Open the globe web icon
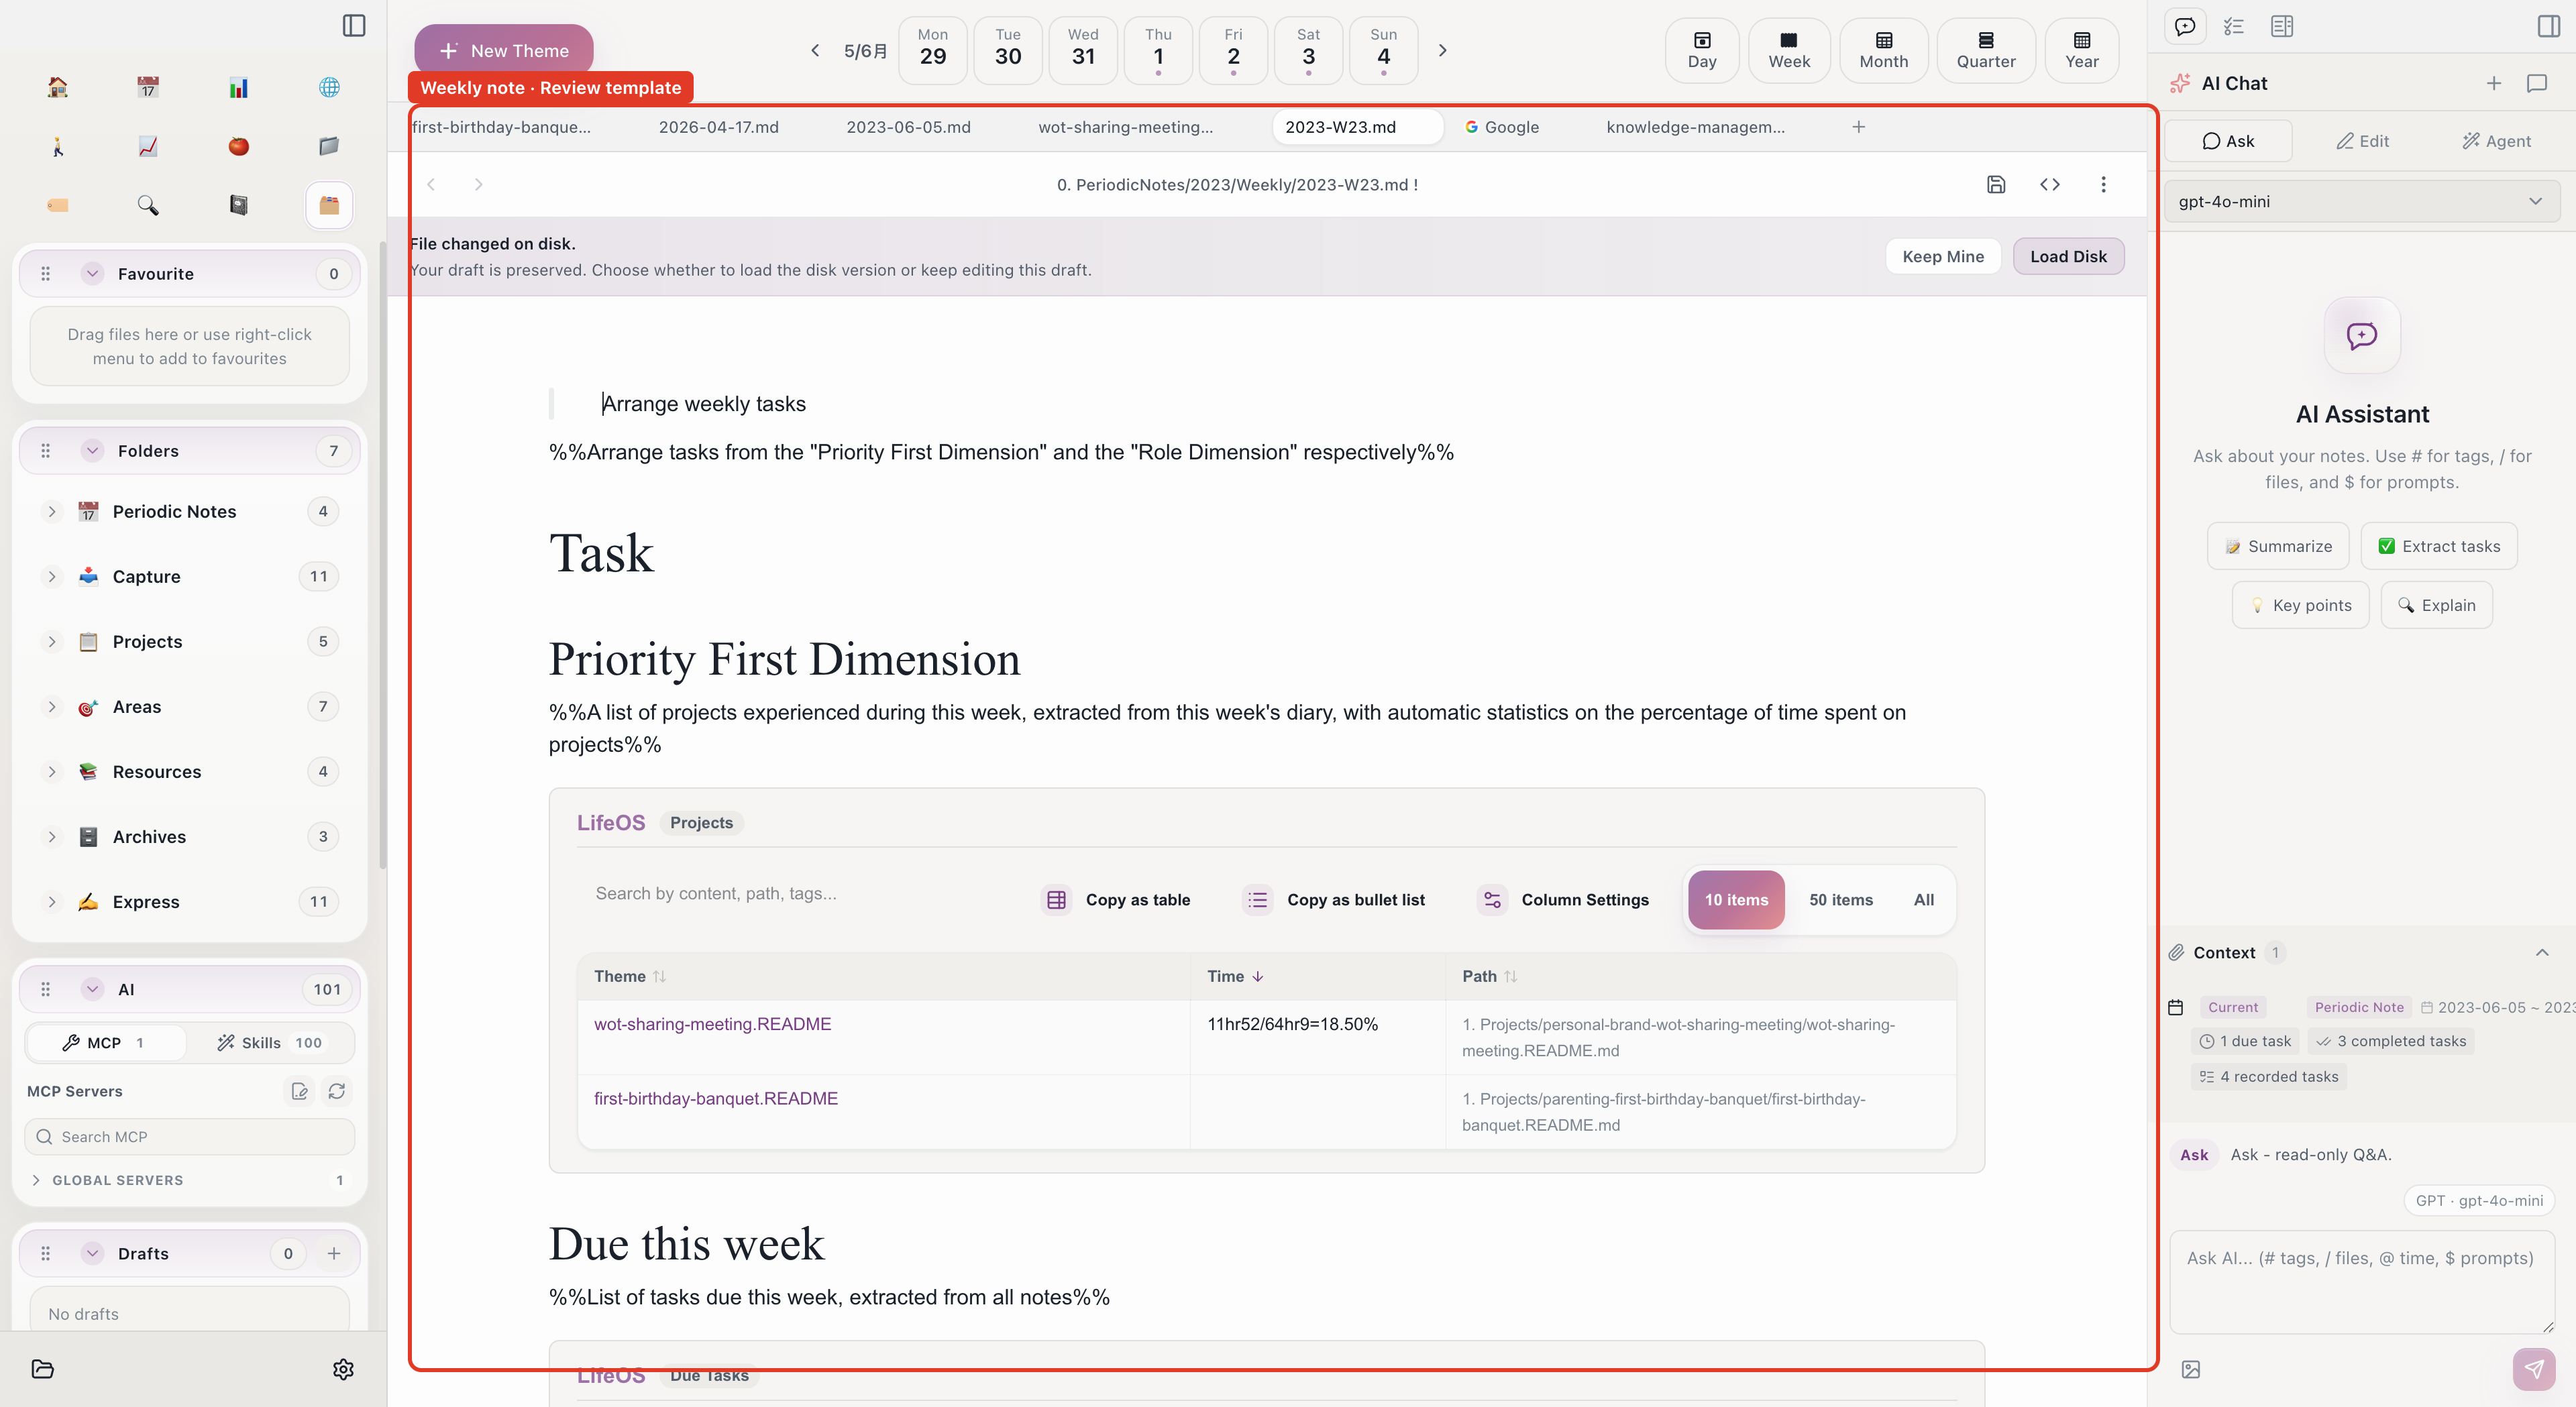Viewport: 2576px width, 1407px height. 329,87
